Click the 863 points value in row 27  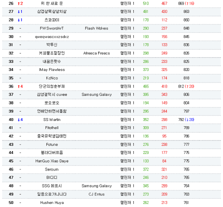tap(186, 12)
